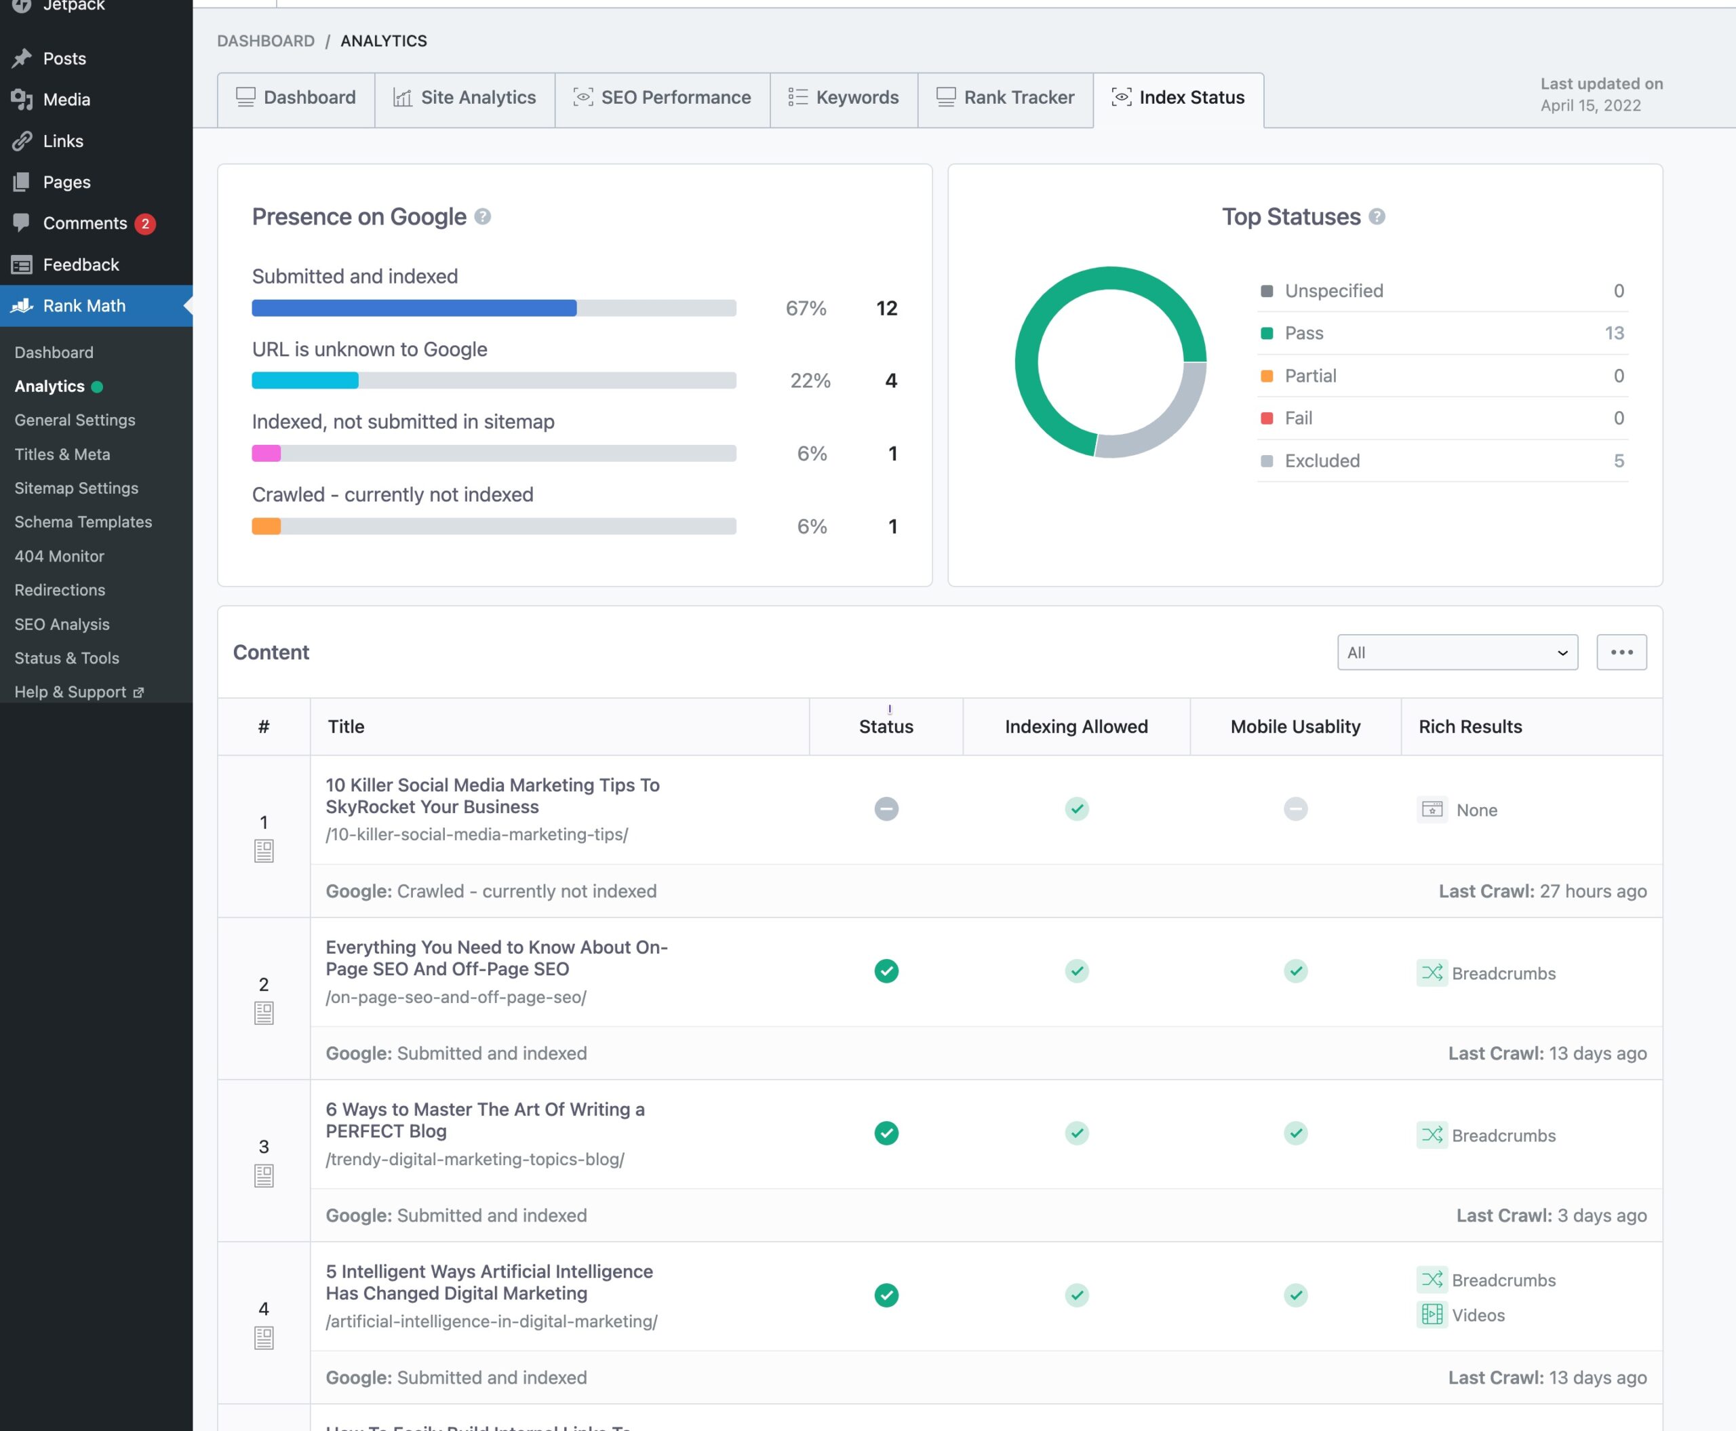This screenshot has height=1431, width=1736.
Task: Select the Index Status tab
Action: 1179,98
